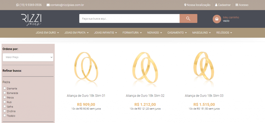The image size is (265, 123).
Task: Click the WhatsApp phone number icon
Action: [18, 5]
